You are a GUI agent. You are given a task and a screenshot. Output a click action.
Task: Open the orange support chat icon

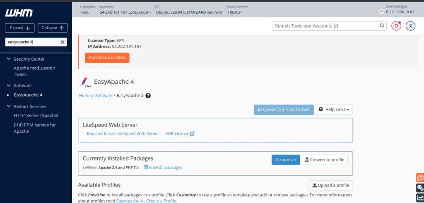pos(420,178)
